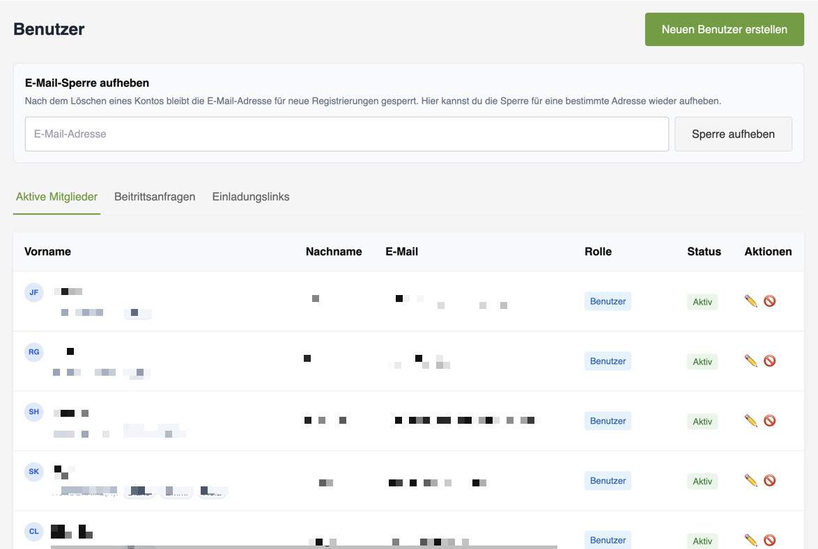Switch to the Beitrittsanfragen tab
The image size is (818, 549).
pos(155,197)
